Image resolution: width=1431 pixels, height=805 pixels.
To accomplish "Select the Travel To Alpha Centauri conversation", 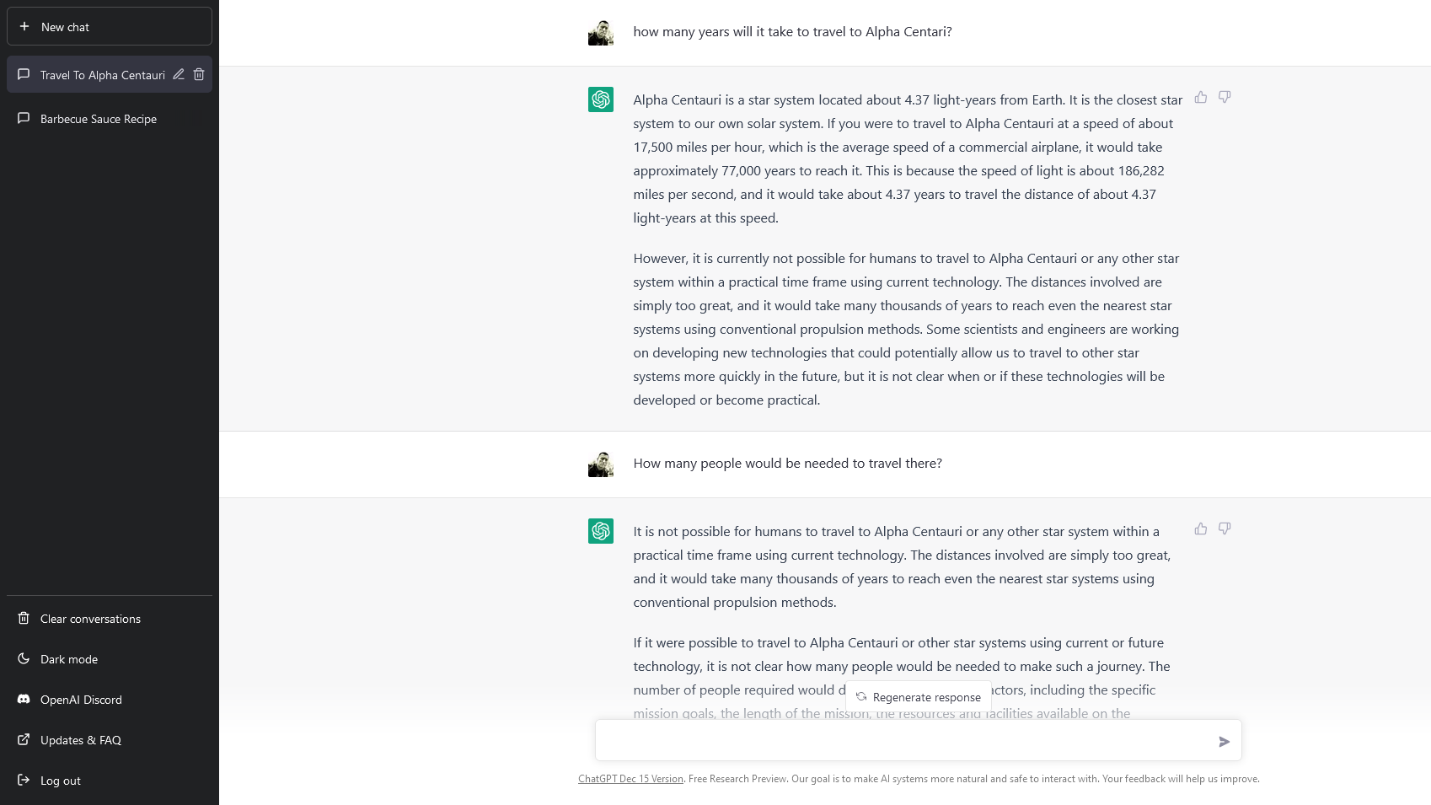I will pyautogui.click(x=102, y=74).
